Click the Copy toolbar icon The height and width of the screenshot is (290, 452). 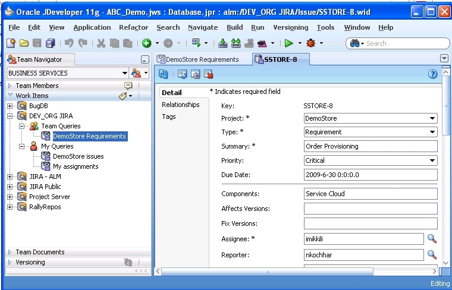tap(114, 43)
